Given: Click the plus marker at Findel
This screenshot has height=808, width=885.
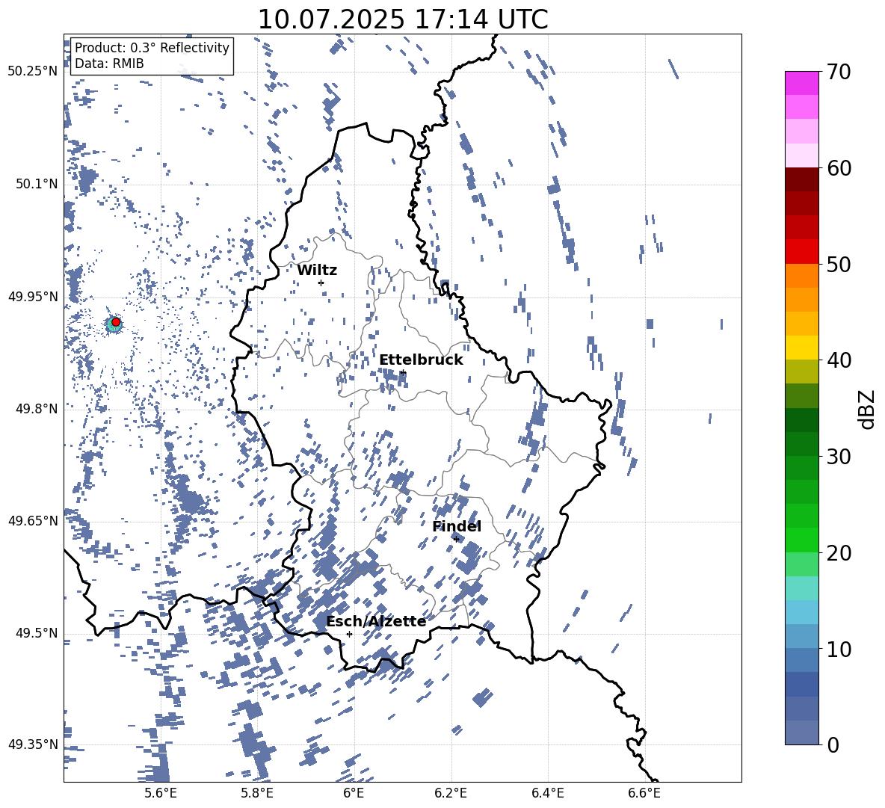Looking at the screenshot, I should 457,540.
